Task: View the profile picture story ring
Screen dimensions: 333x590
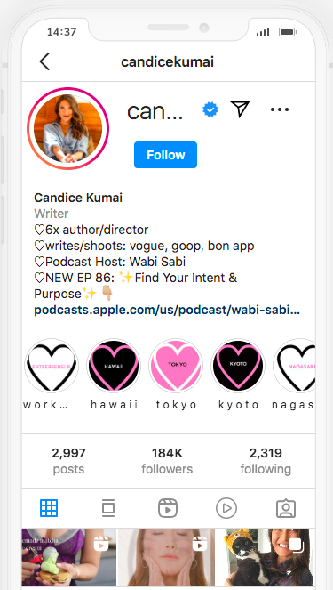Action: click(x=68, y=128)
